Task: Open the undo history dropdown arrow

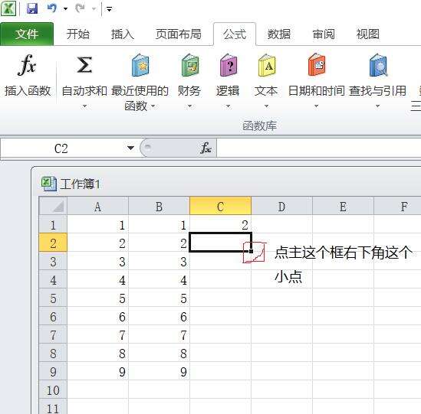Action: tap(65, 9)
